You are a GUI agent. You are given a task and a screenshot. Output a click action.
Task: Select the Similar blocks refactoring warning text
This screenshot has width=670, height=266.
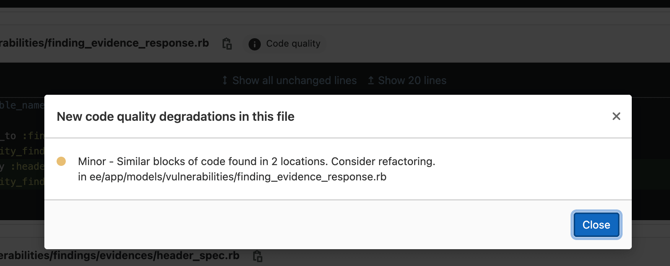[257, 161]
